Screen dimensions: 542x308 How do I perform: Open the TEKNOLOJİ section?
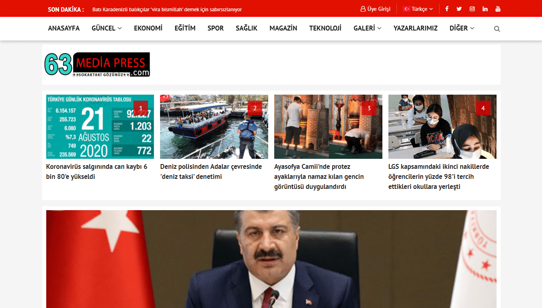pyautogui.click(x=325, y=28)
